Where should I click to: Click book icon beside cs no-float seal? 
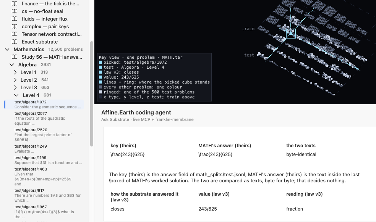tap(15, 11)
